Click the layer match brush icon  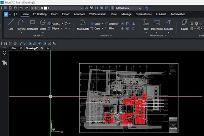(x=86, y=8)
